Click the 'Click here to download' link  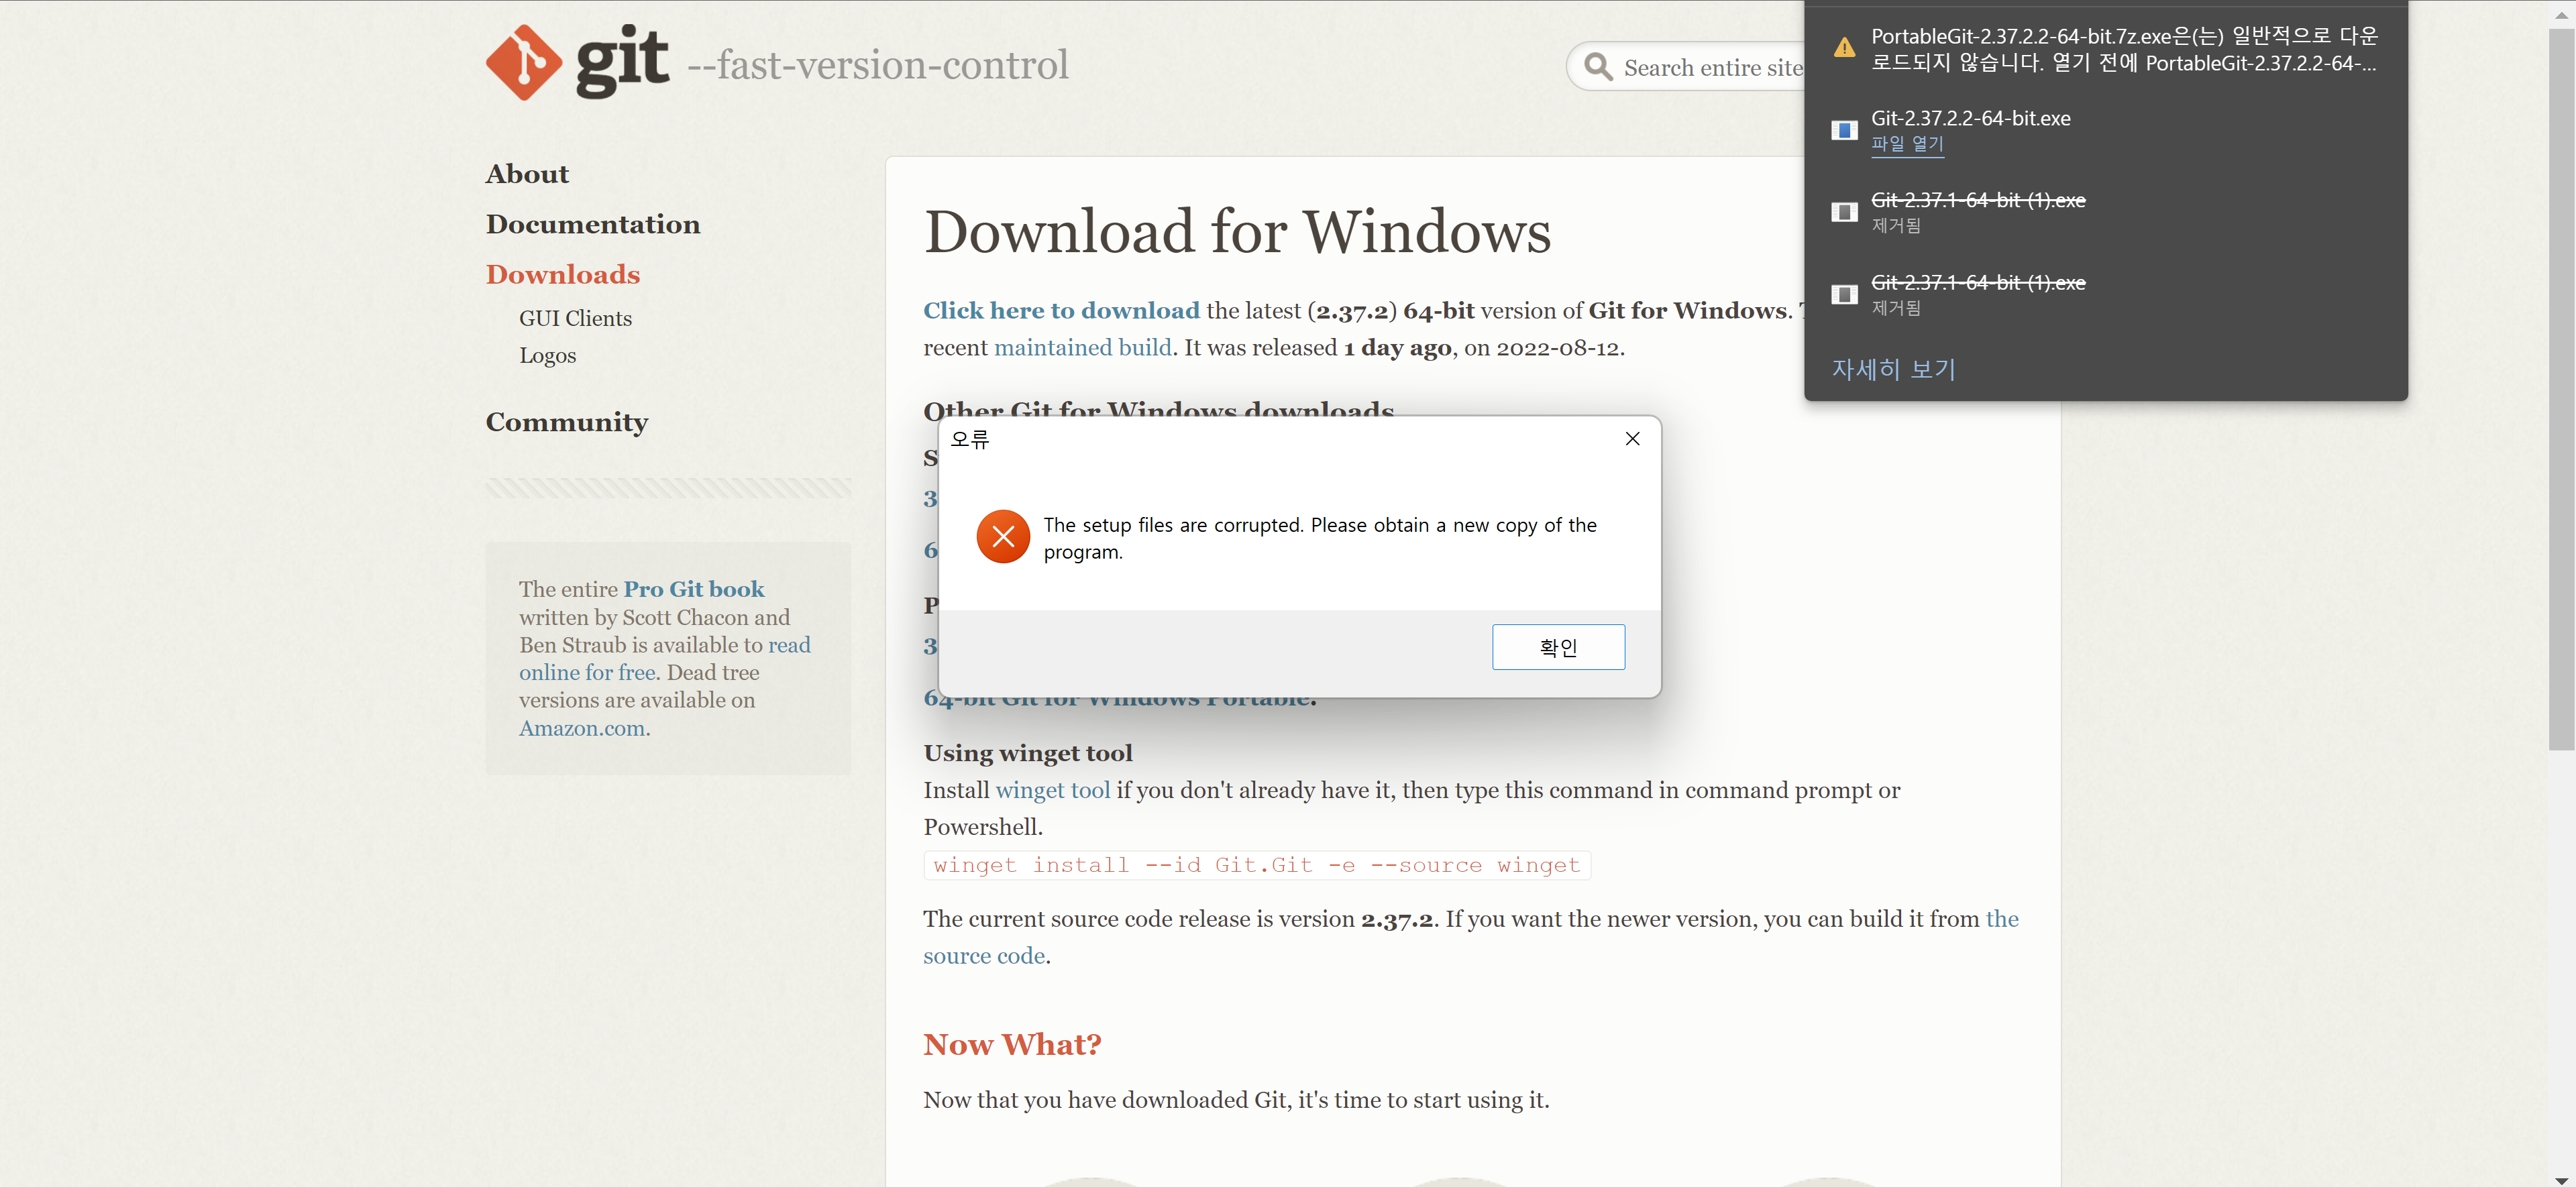tap(1061, 310)
